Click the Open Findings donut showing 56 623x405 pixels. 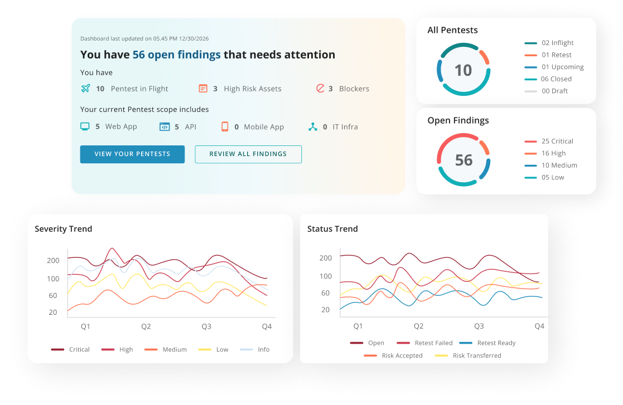[463, 160]
